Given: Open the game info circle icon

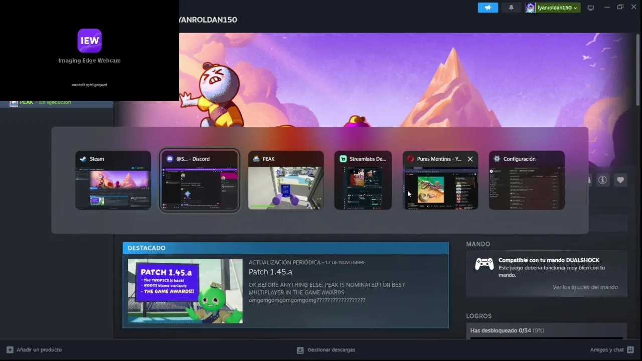Looking at the screenshot, I should pos(602,180).
